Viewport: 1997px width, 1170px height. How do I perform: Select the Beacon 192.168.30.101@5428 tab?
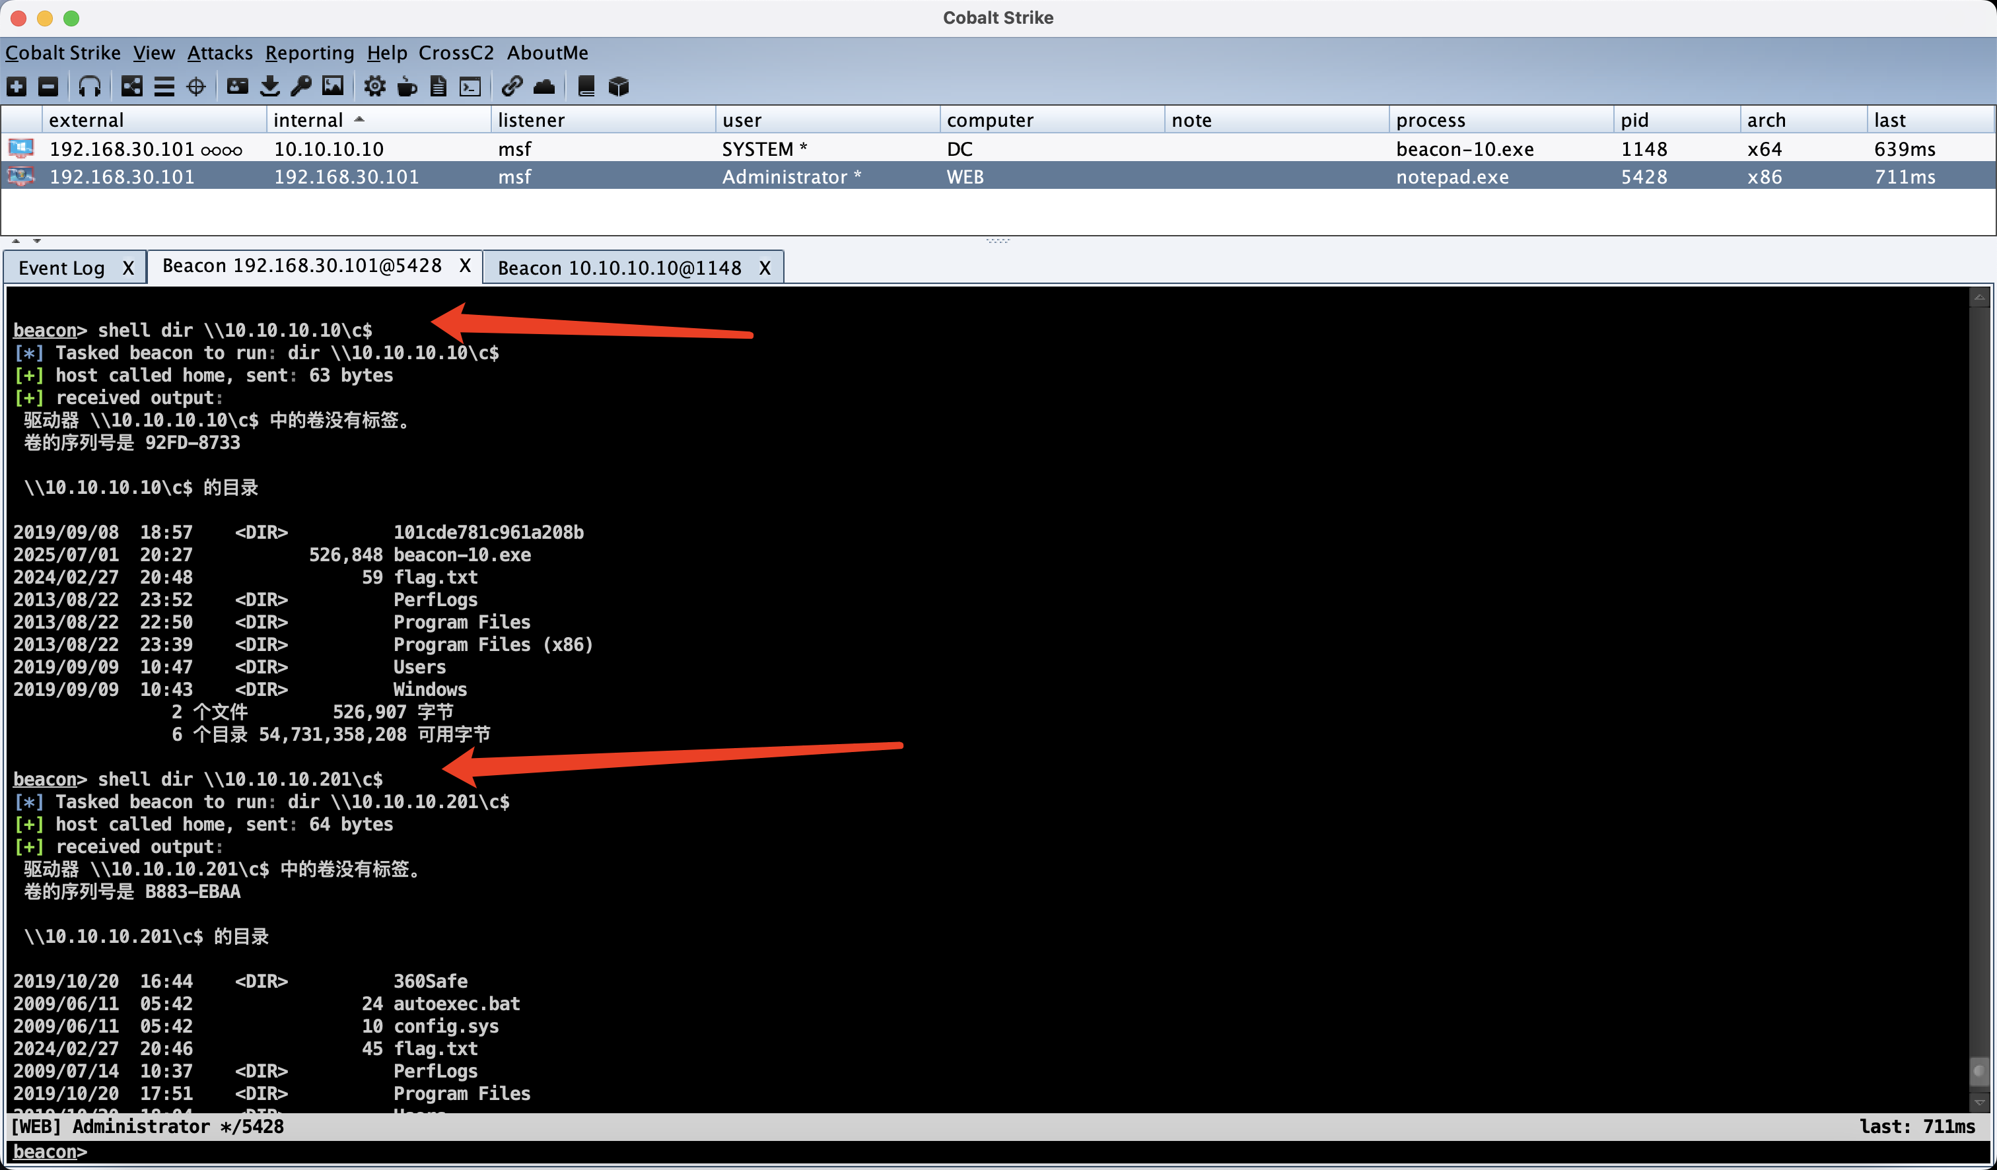point(302,265)
